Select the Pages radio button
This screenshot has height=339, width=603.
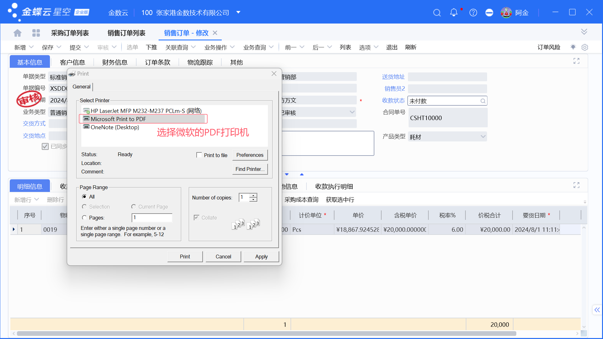pos(84,218)
